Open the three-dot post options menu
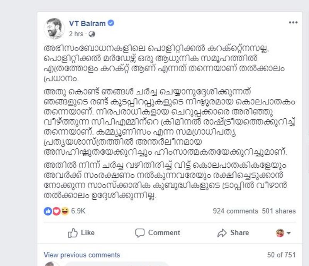 pyautogui.click(x=293, y=22)
